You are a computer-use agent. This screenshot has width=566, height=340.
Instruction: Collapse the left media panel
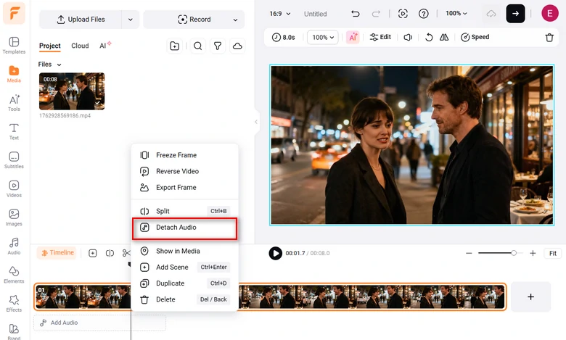256,122
